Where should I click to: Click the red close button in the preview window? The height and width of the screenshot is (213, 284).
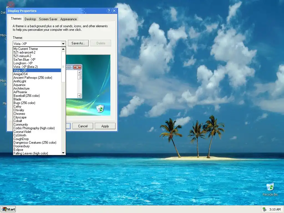(x=77, y=67)
